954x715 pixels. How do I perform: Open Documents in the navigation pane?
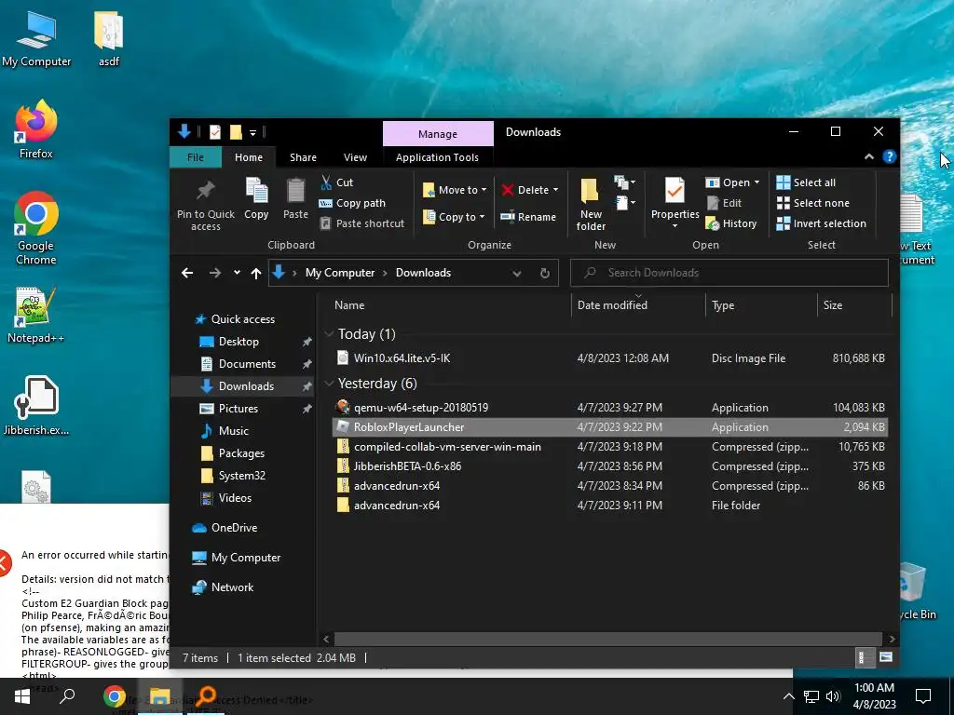click(247, 364)
